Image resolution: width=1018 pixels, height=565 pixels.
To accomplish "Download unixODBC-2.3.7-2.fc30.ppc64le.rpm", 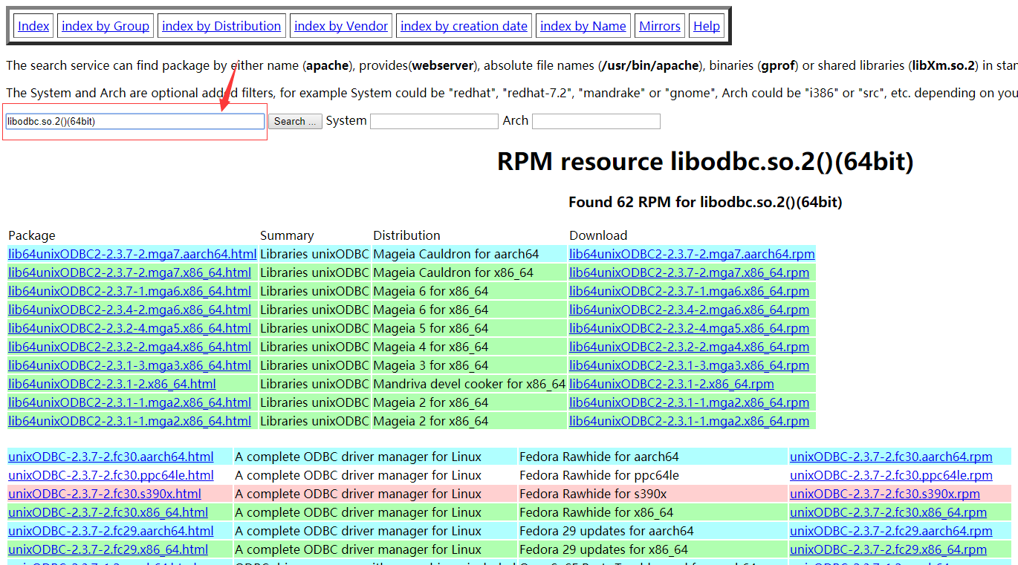I will [x=891, y=475].
